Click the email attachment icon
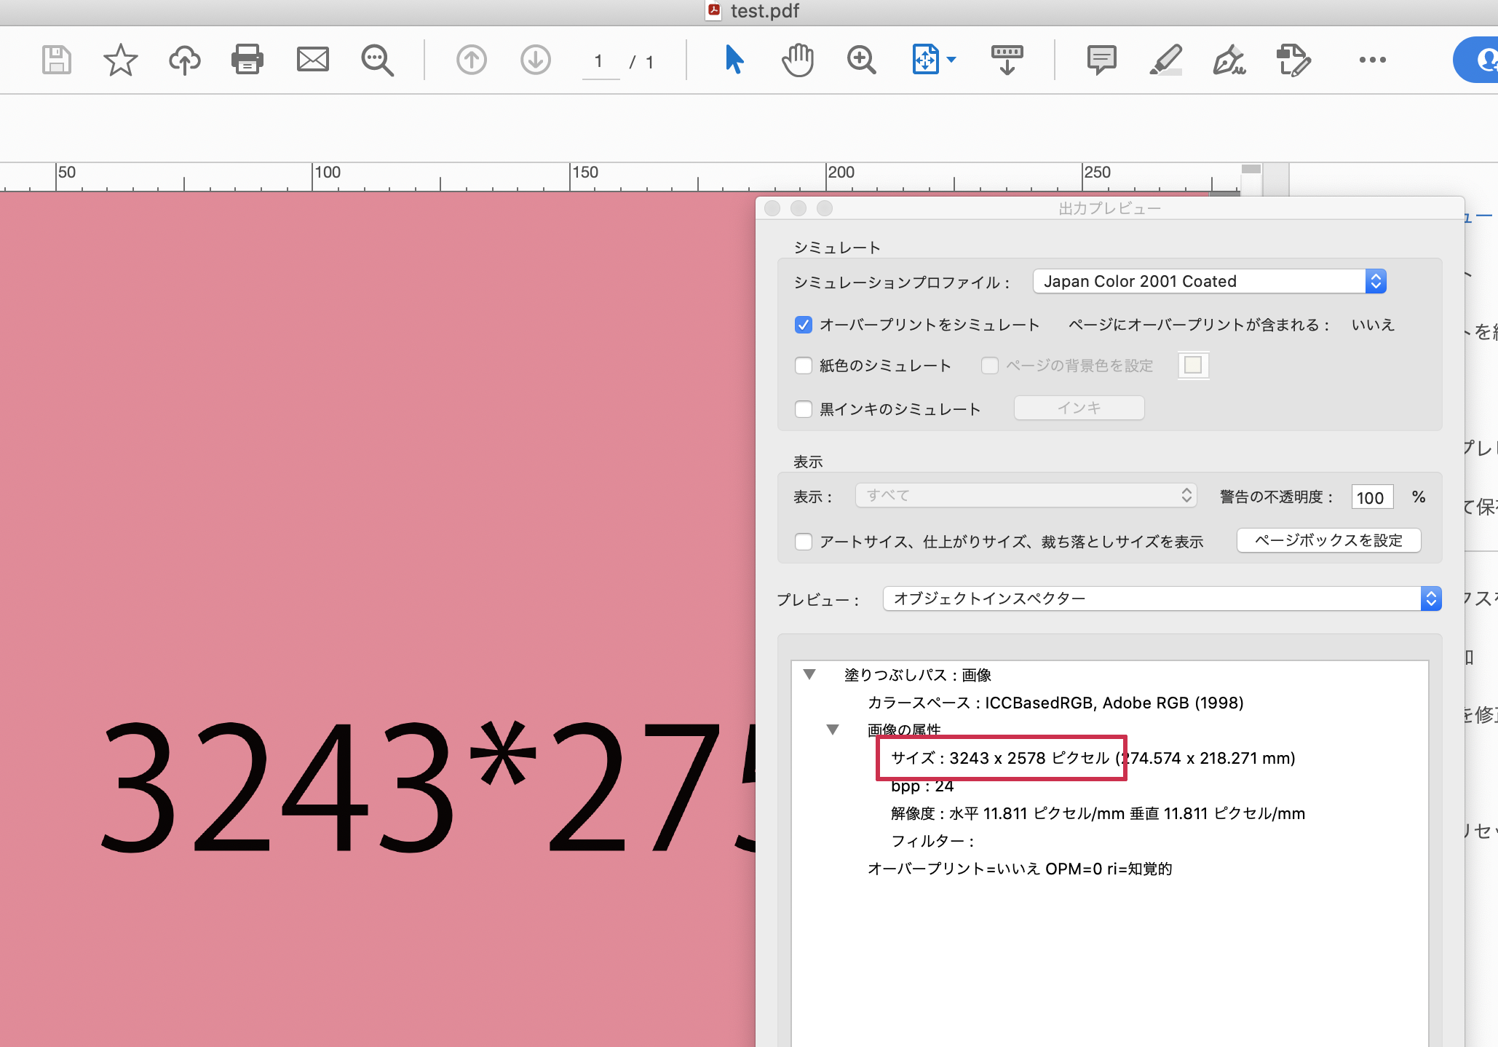Screen dimensions: 1498x1047 click(x=313, y=60)
